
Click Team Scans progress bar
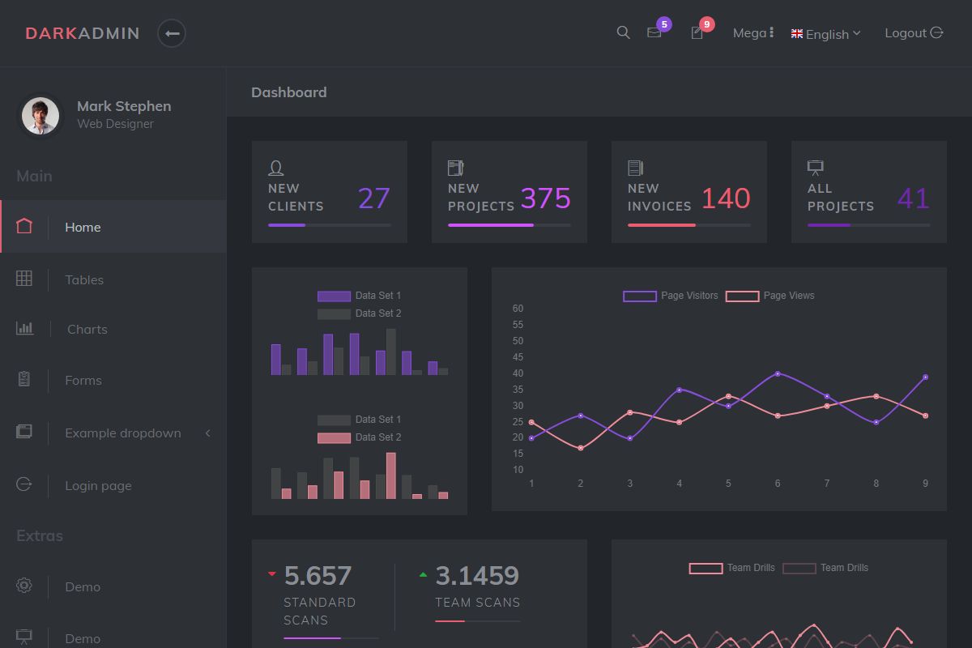(x=477, y=621)
